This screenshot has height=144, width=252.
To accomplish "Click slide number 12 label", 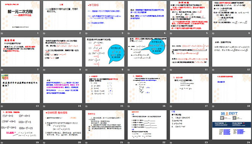I will click(249, 70).
